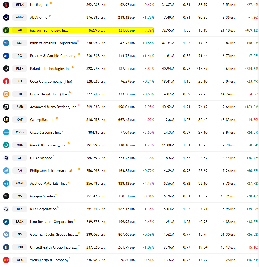This screenshot has width=259, height=267.
Task: Open Philip Morris International link
Action: point(54,171)
